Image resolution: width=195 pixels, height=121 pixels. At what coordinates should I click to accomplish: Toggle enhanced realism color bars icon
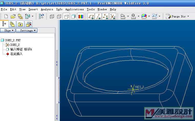81,16
